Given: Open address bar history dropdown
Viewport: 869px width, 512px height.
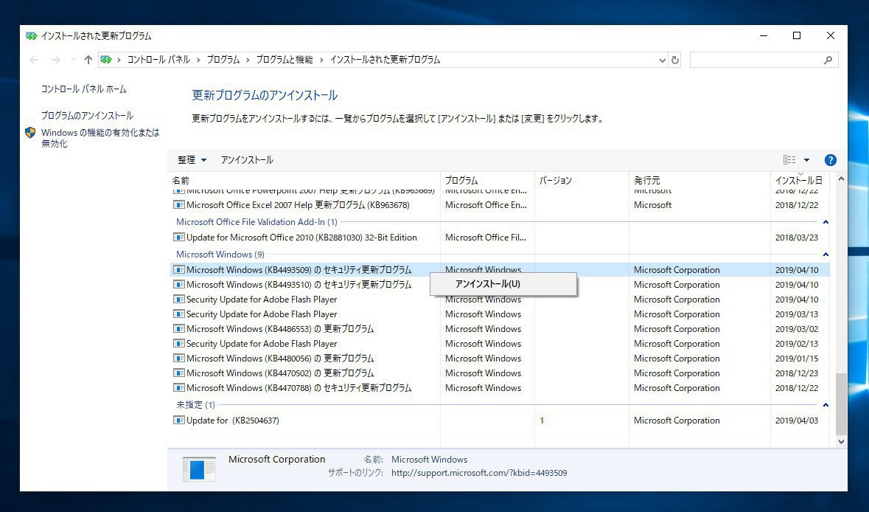Looking at the screenshot, I should tap(663, 60).
